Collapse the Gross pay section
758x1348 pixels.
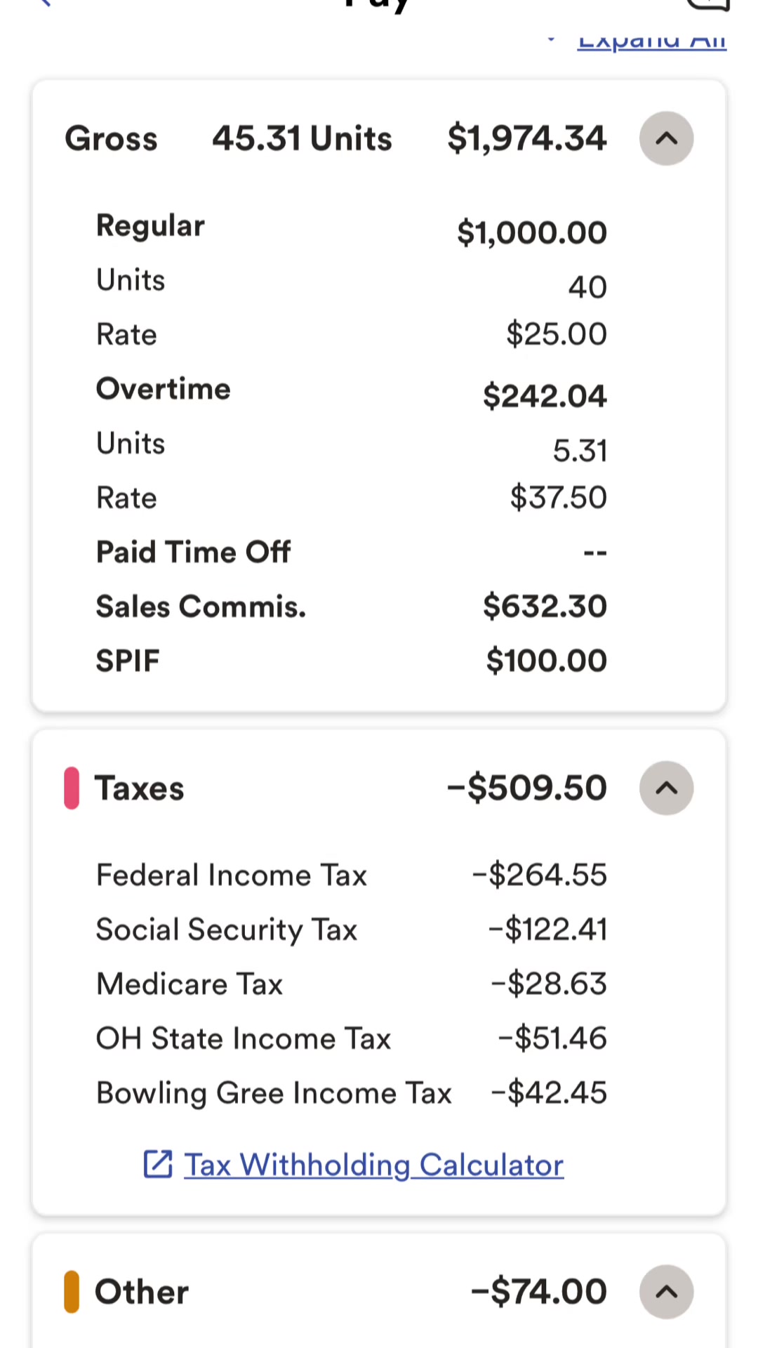pyautogui.click(x=666, y=138)
